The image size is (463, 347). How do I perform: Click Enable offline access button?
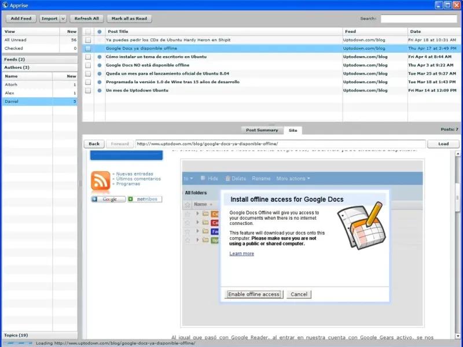[253, 294]
